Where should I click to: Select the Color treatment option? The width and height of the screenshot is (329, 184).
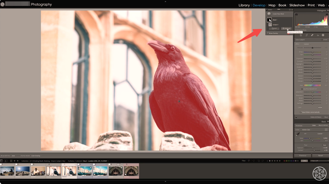tap(314, 125)
